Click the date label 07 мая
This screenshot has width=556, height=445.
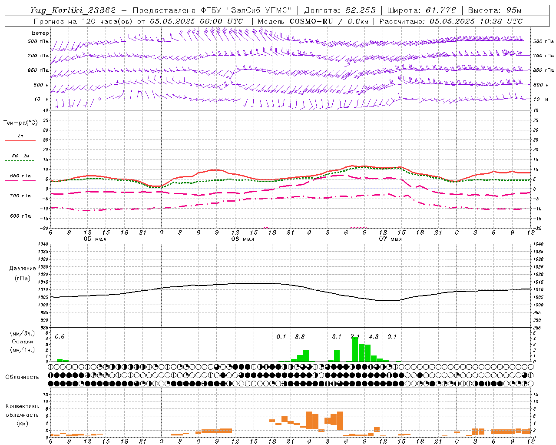click(390, 239)
